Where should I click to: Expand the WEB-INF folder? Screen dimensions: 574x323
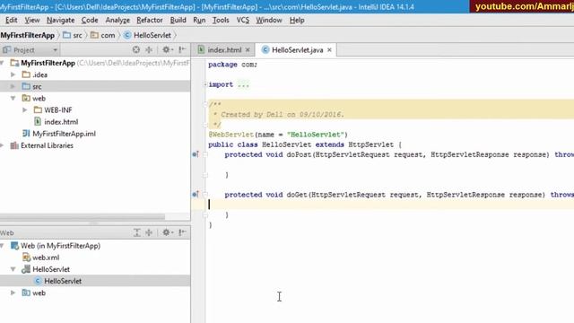coord(25,109)
